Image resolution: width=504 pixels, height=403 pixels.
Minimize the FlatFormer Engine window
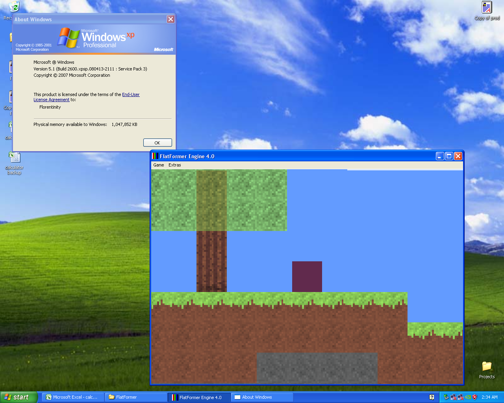coord(440,156)
